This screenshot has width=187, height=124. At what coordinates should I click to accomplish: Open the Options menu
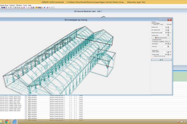click(12, 5)
